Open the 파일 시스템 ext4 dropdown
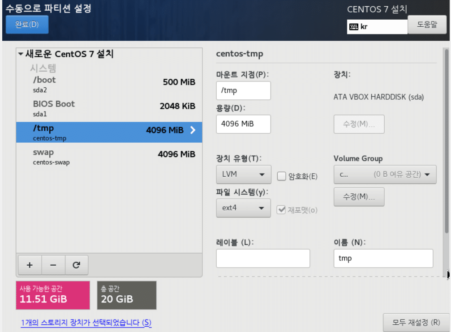 pyautogui.click(x=243, y=208)
